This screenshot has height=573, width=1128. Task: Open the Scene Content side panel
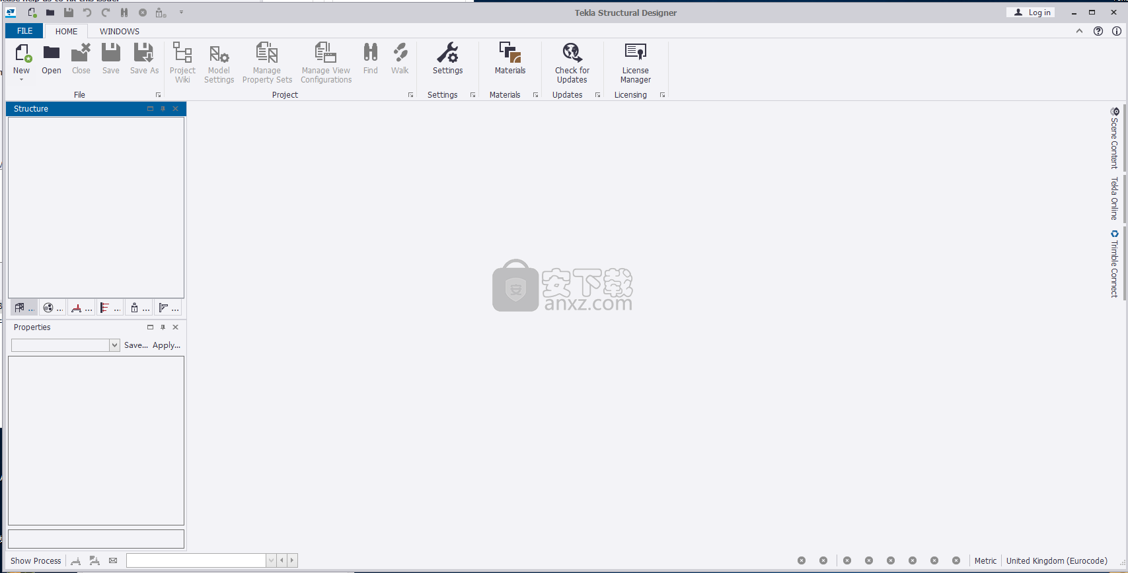point(1115,137)
